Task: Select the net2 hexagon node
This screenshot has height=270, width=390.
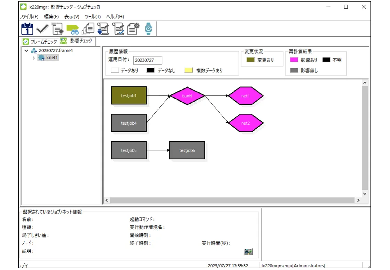Action: click(245, 123)
